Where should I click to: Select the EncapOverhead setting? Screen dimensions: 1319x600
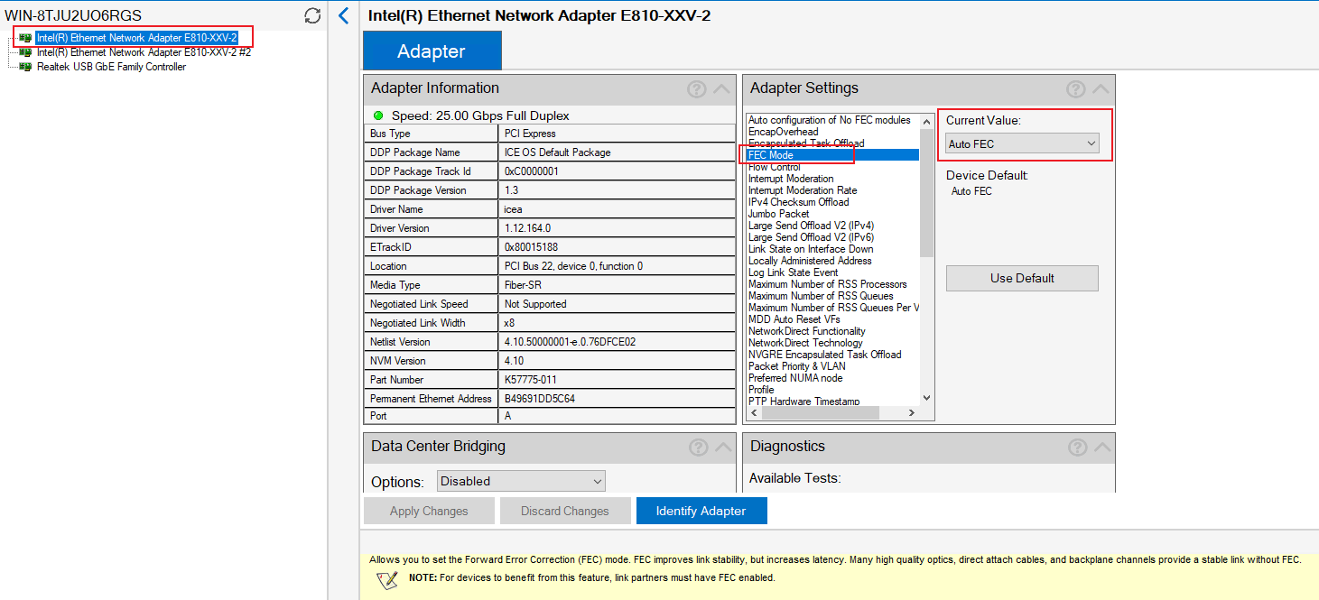[784, 132]
